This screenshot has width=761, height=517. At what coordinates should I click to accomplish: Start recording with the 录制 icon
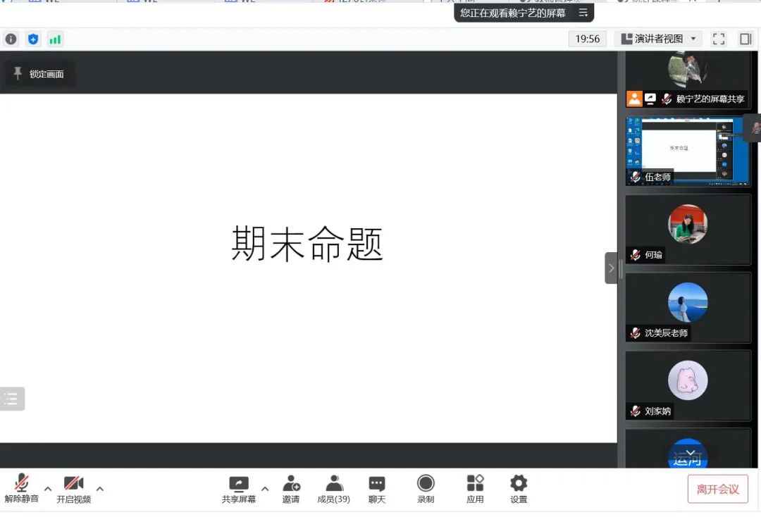pos(425,488)
